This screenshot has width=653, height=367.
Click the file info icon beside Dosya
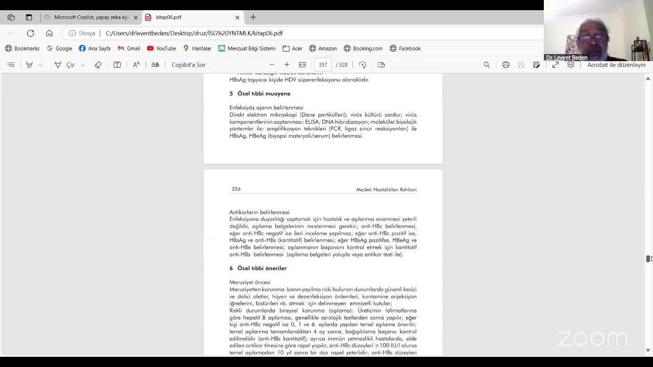pos(72,33)
